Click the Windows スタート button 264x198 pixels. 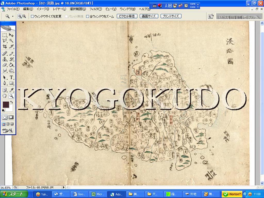click(14, 194)
